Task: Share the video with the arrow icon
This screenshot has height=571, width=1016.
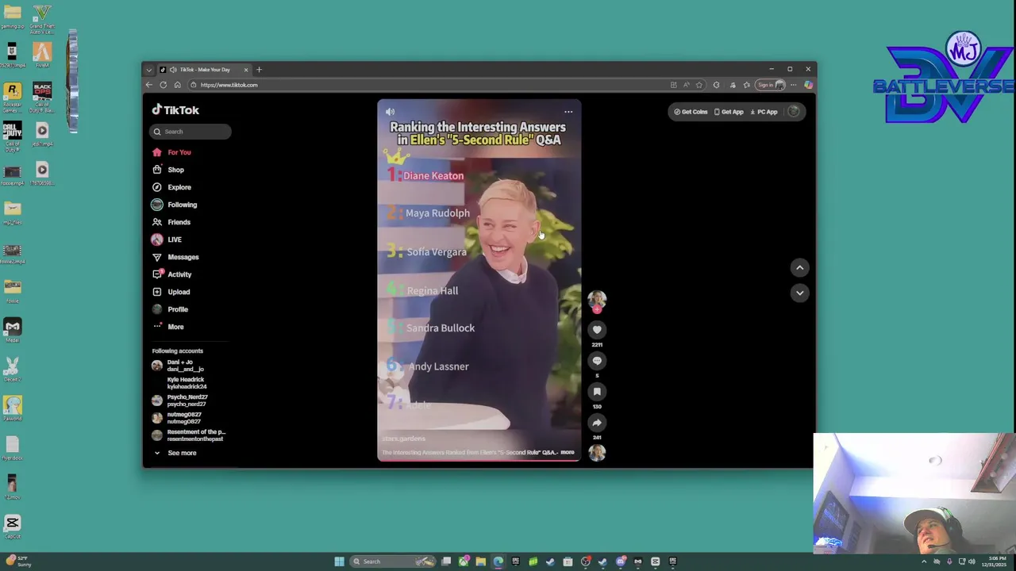Action: coord(597,423)
